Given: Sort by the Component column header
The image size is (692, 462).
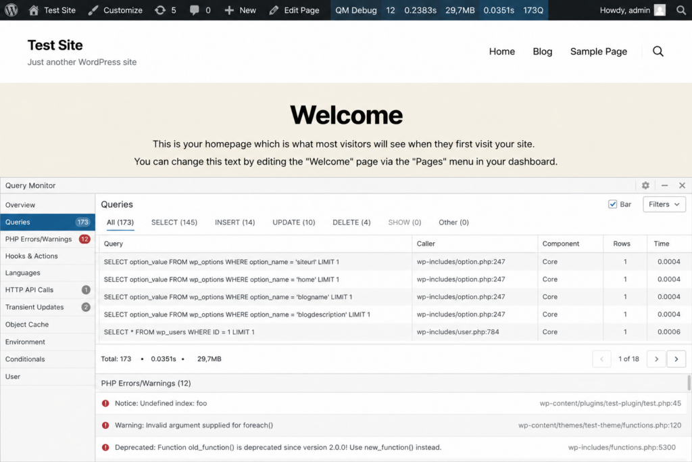Looking at the screenshot, I should tap(560, 244).
